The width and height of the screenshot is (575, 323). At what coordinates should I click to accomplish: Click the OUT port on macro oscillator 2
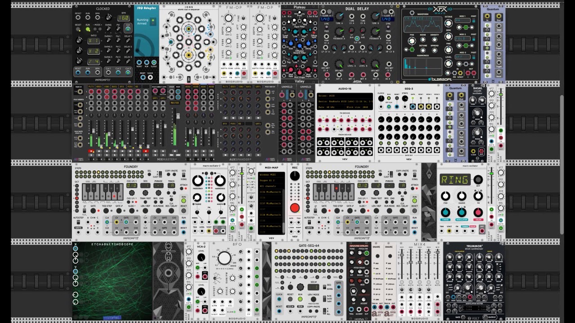[x=216, y=231]
